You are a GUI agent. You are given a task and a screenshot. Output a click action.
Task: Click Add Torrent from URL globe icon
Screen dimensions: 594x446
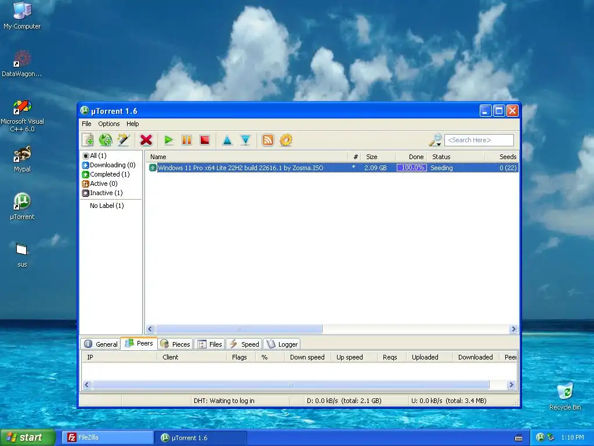(x=106, y=140)
